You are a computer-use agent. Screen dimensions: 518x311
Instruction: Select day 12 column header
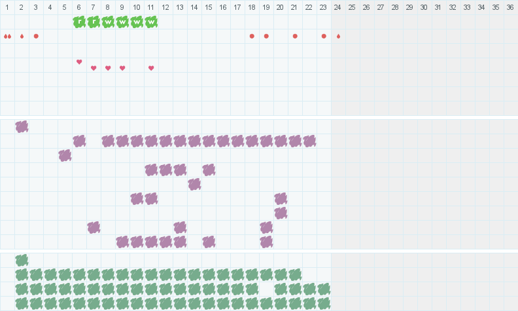[x=165, y=7]
